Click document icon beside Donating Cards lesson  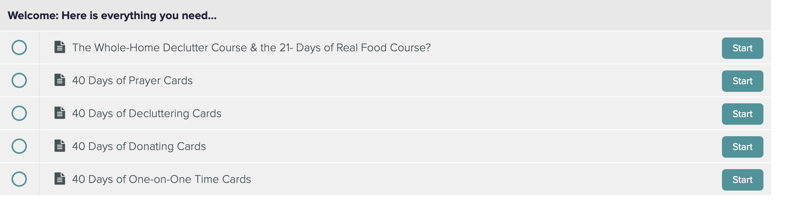(x=60, y=146)
